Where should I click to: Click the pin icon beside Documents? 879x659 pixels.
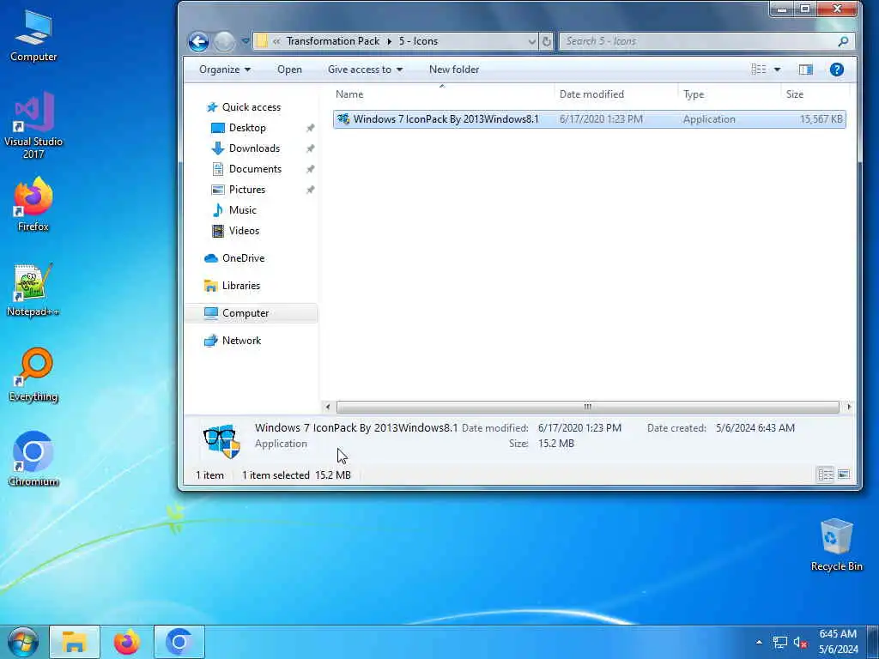pyautogui.click(x=310, y=169)
